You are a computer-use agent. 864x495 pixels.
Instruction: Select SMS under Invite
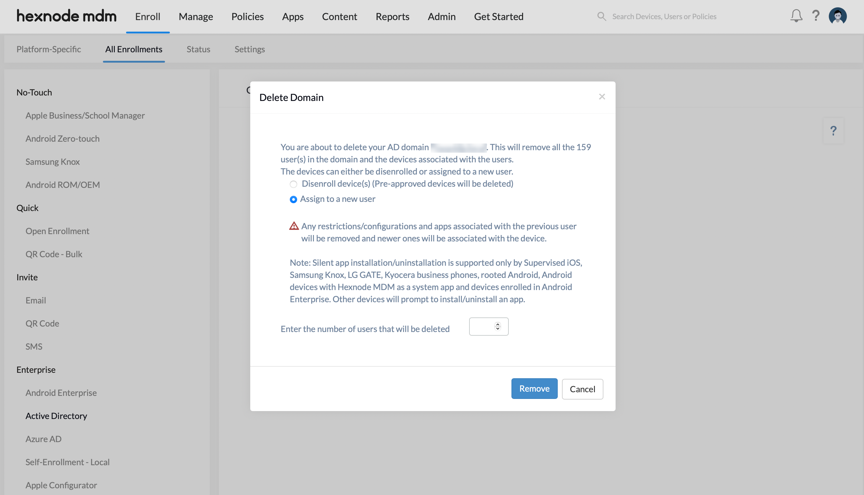tap(34, 347)
